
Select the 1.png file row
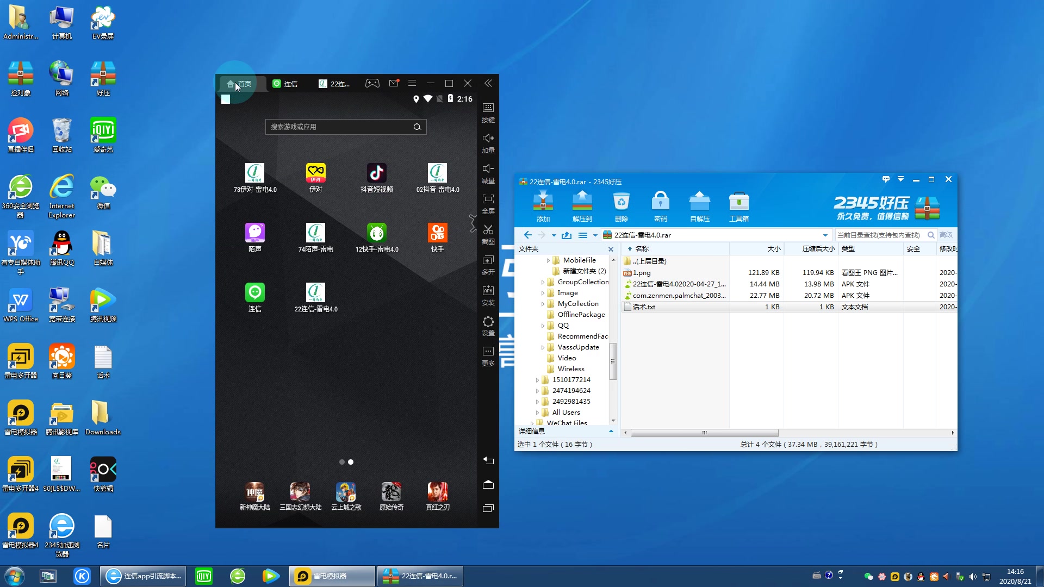coord(789,273)
